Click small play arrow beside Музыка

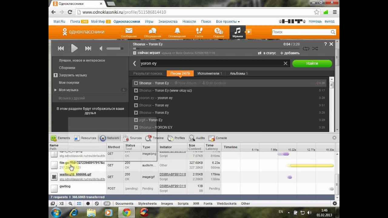click(x=249, y=31)
